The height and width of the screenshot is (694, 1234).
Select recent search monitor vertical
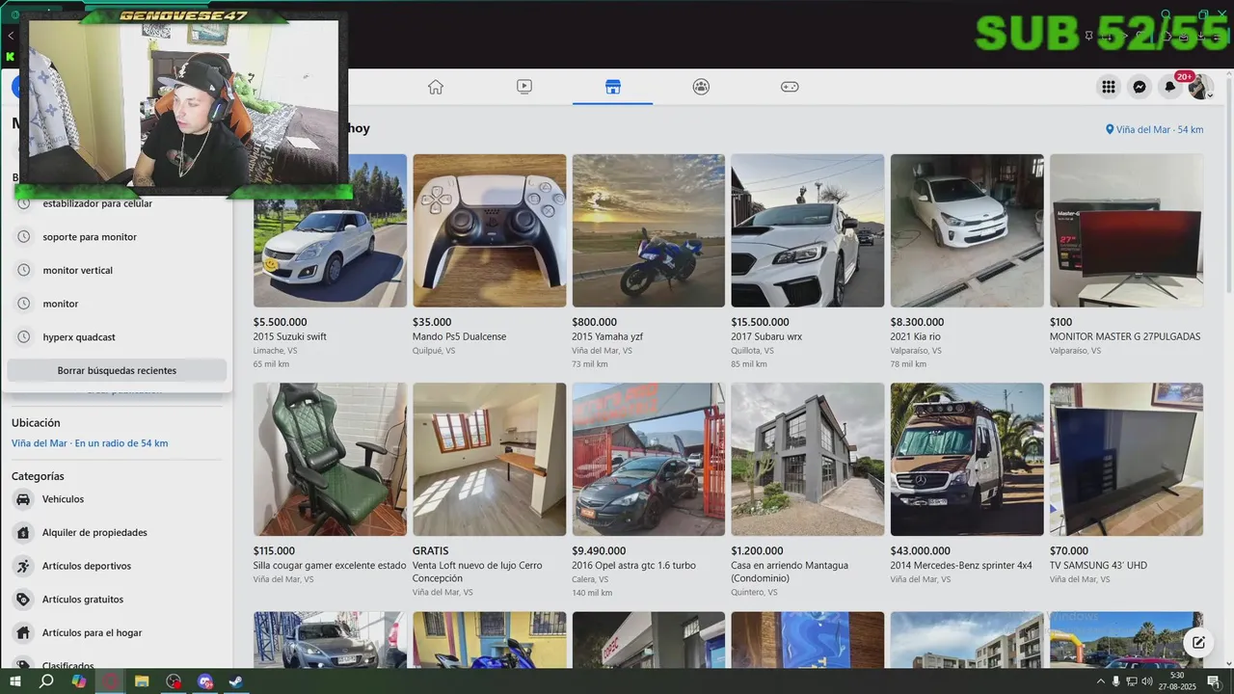pyautogui.click(x=78, y=271)
